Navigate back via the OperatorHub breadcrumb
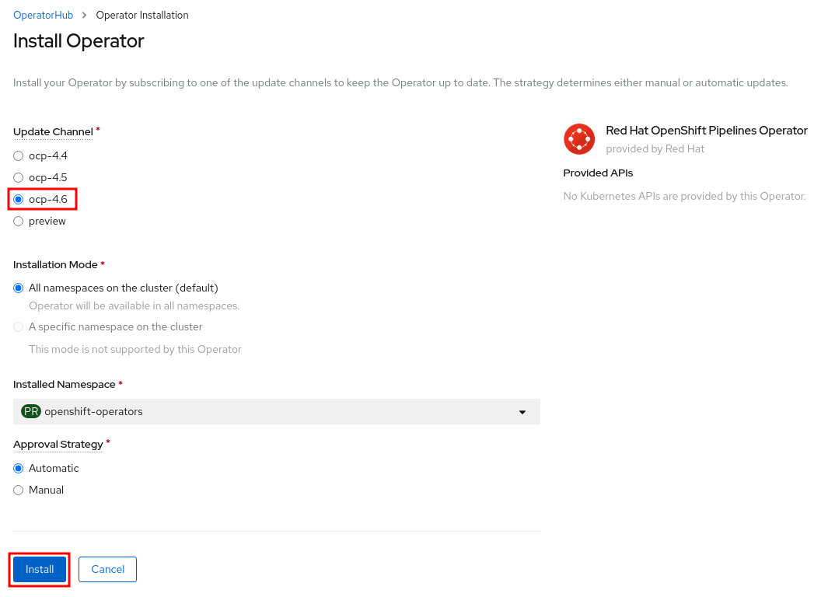This screenshot has height=597, width=814. tap(43, 15)
